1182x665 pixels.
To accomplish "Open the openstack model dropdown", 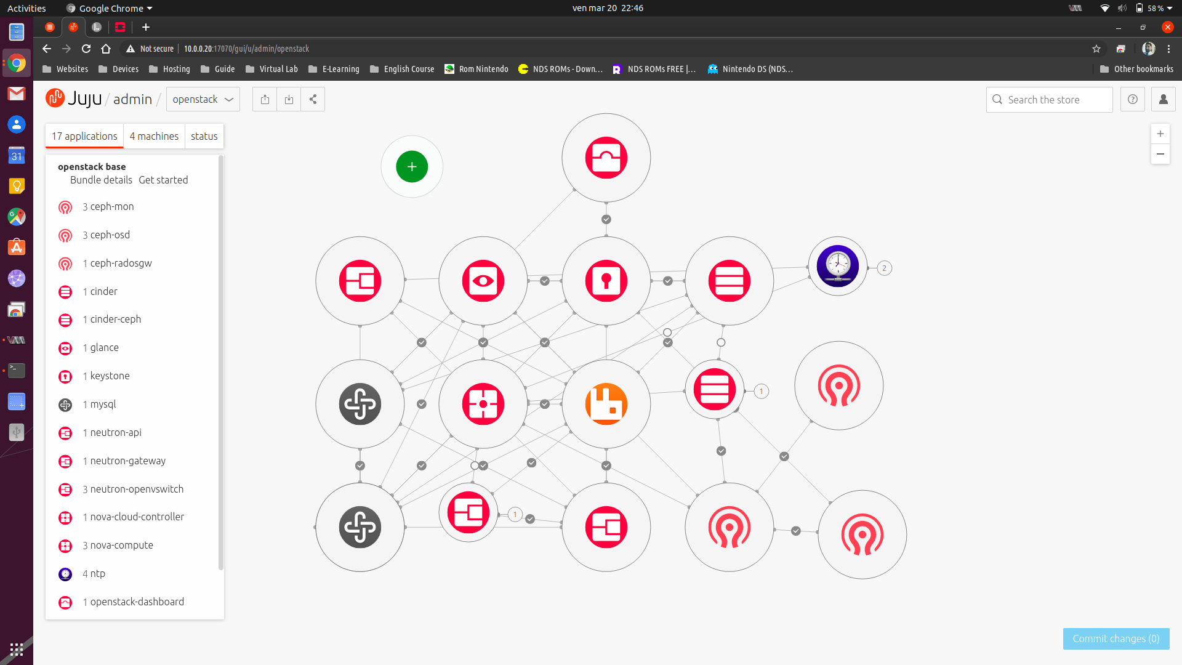I will tap(203, 99).
